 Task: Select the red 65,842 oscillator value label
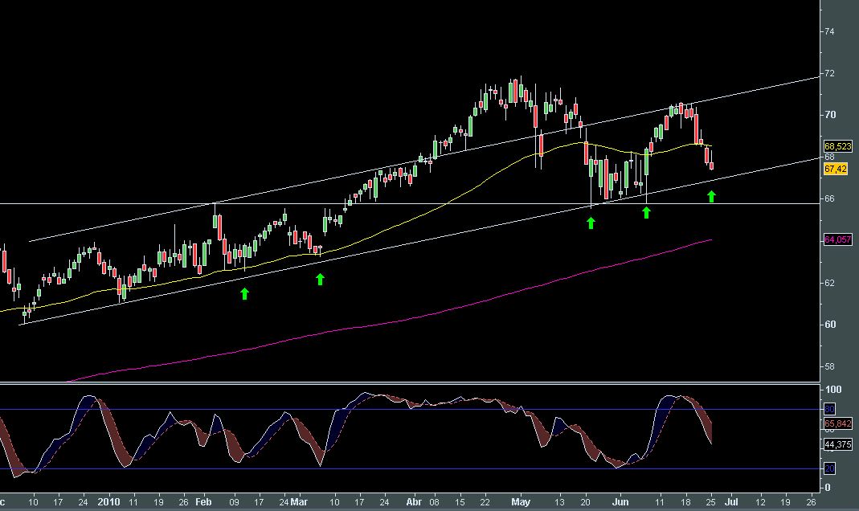click(x=837, y=422)
